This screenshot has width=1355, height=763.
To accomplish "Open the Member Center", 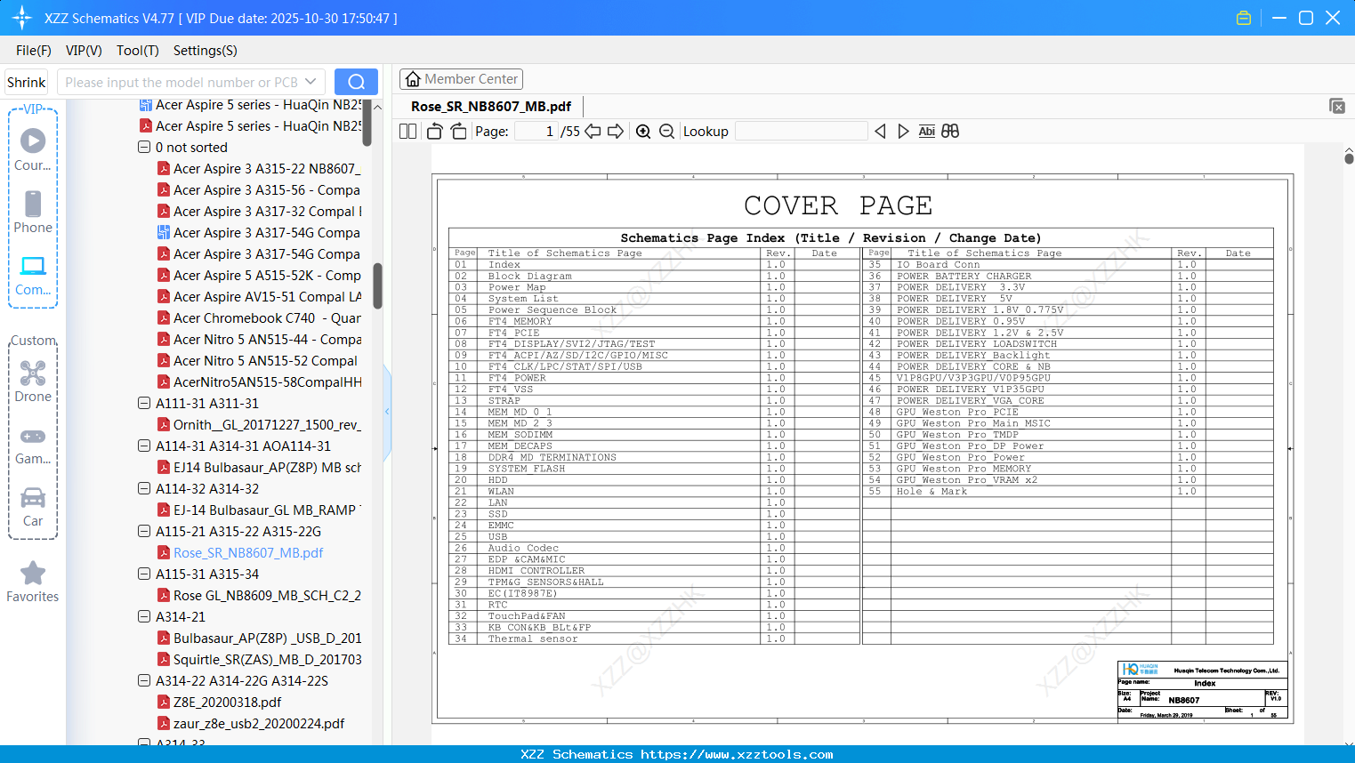I will click(x=461, y=79).
